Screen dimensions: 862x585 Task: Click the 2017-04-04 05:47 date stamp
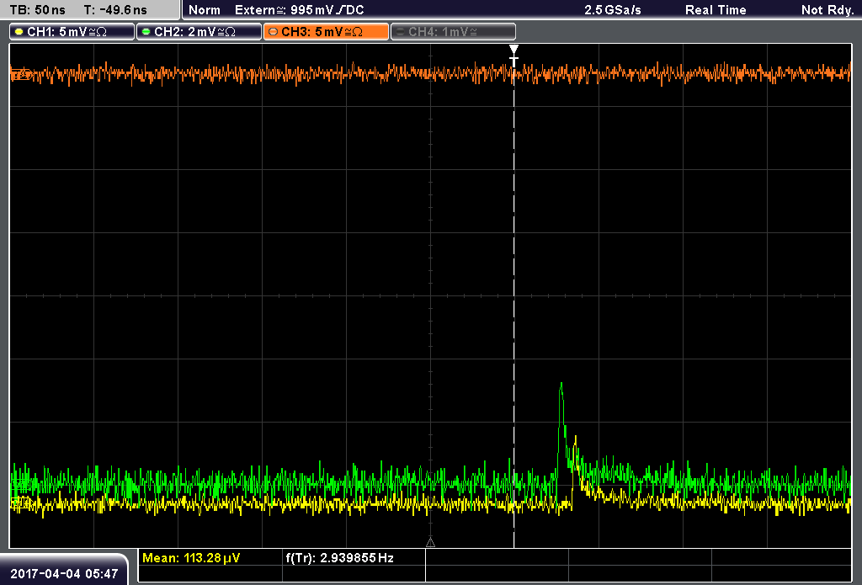[x=64, y=574]
